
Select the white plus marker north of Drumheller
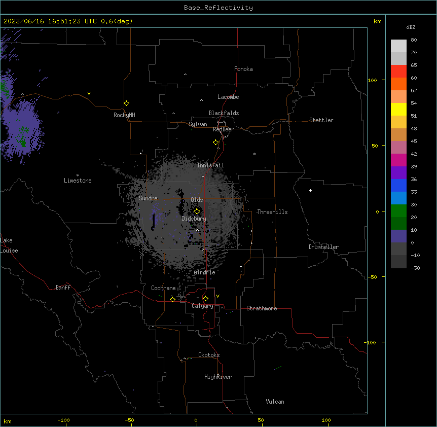(x=310, y=190)
